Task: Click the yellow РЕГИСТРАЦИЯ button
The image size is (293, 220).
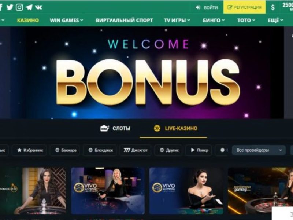Action: pos(244,7)
